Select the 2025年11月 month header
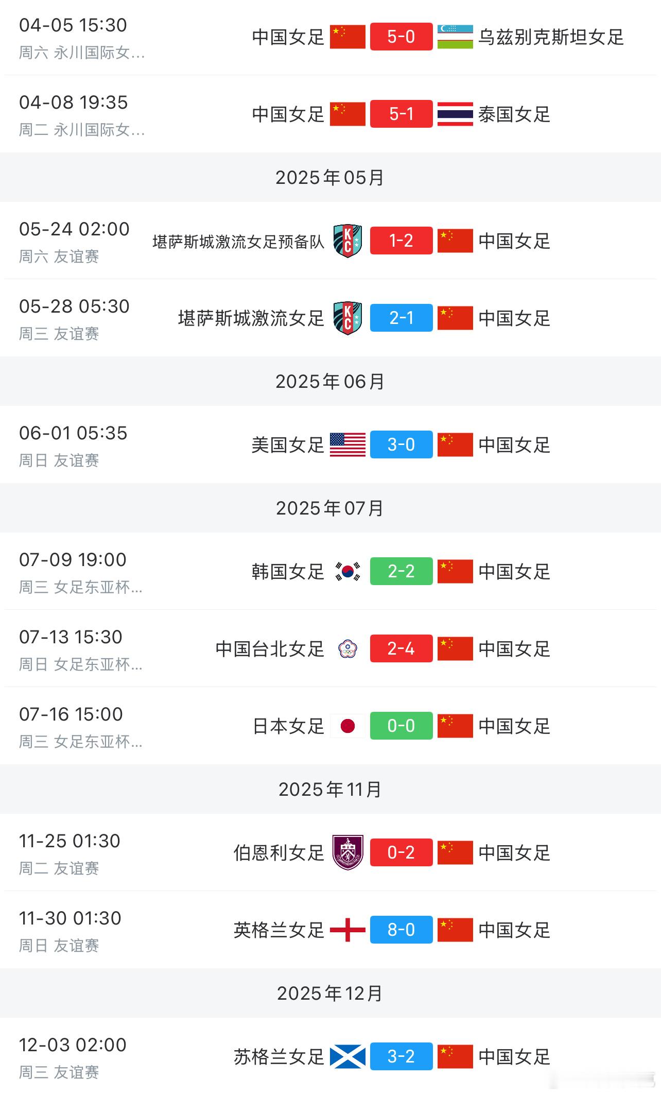 (330, 789)
